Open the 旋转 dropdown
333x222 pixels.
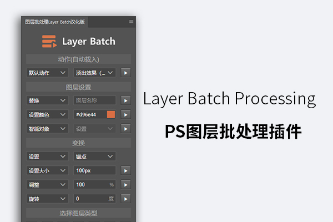(x=47, y=199)
